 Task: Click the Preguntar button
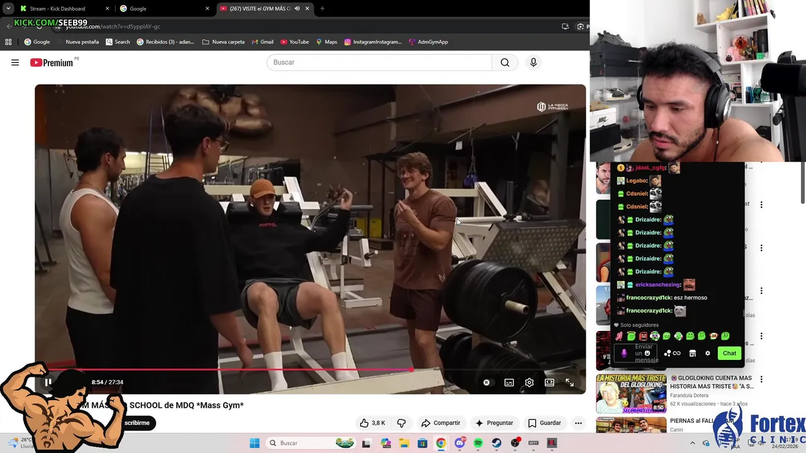click(x=494, y=423)
